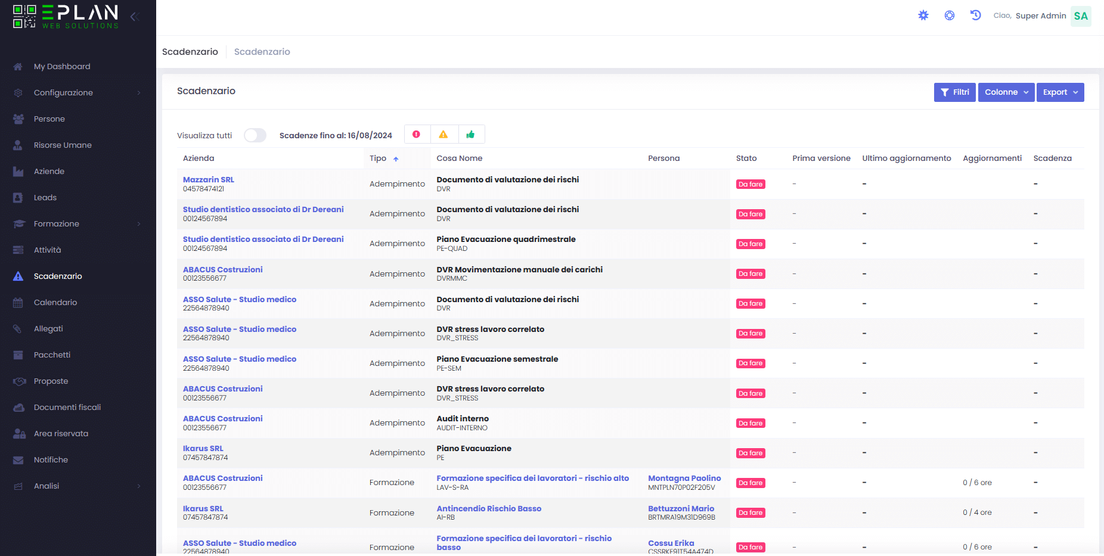
Task: Open Formazione specifica rischio alto link
Action: click(x=533, y=478)
